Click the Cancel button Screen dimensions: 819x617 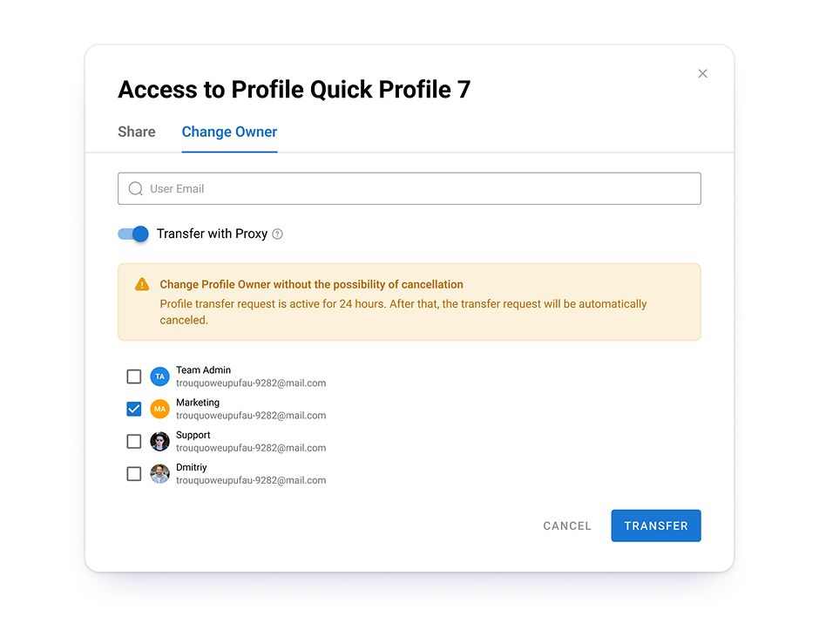point(567,525)
